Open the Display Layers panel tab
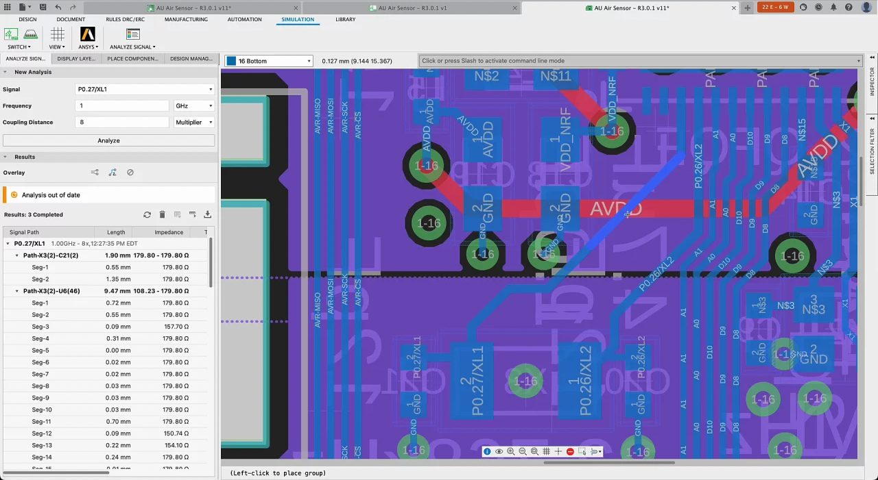 coord(76,59)
